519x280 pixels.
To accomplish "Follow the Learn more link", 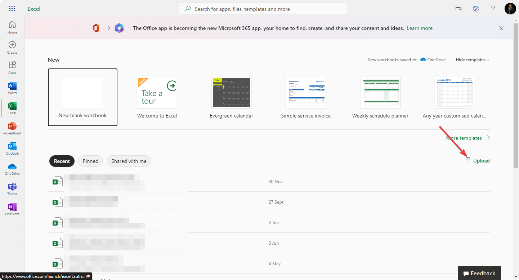I will coord(420,28).
